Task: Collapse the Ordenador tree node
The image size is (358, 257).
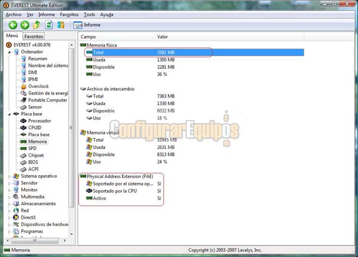Action: tap(10, 52)
